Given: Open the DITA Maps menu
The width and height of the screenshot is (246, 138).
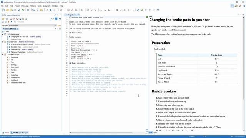Looking at the screenshot, I should 25,6.
